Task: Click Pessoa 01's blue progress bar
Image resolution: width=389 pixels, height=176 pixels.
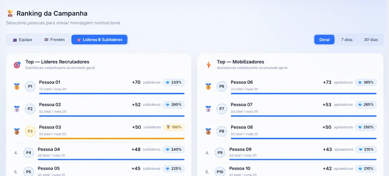Action: click(x=112, y=94)
